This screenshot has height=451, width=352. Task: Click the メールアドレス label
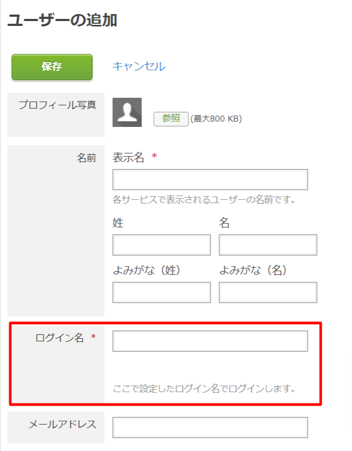pos(63,424)
